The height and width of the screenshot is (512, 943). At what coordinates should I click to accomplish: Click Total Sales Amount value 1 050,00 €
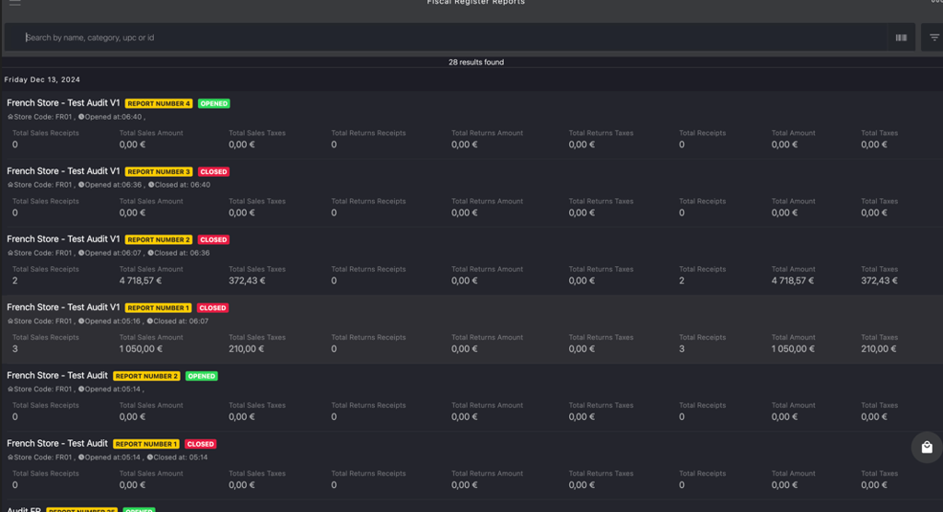pos(141,348)
